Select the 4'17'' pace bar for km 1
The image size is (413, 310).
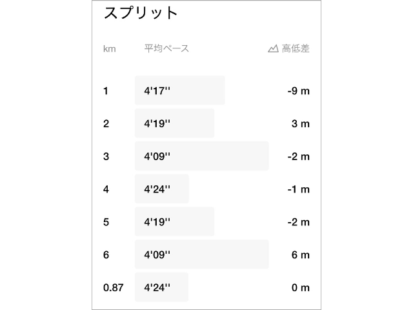click(179, 90)
